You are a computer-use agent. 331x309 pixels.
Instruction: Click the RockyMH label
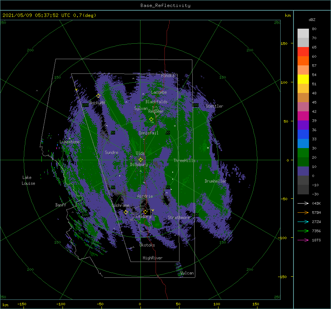pos(97,103)
